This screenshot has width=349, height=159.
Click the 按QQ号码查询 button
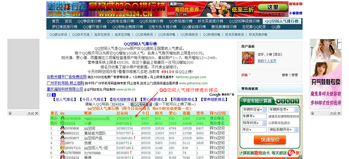[x=141, y=104]
